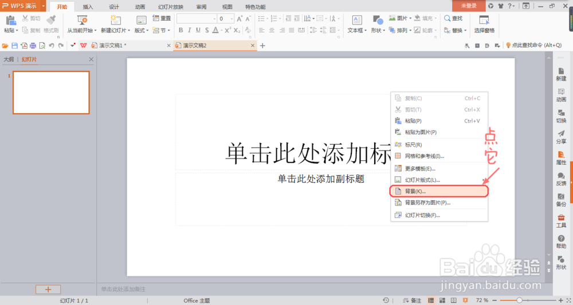Viewport: 573px width, 305px height.
Task: Switch to Normal view in status bar
Action: [x=431, y=300]
